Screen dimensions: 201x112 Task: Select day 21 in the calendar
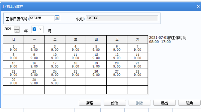coord(138,65)
